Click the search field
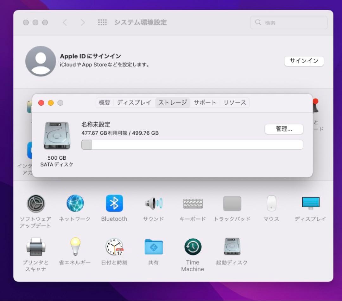Viewport: 342px width, 301px height. (x=288, y=22)
